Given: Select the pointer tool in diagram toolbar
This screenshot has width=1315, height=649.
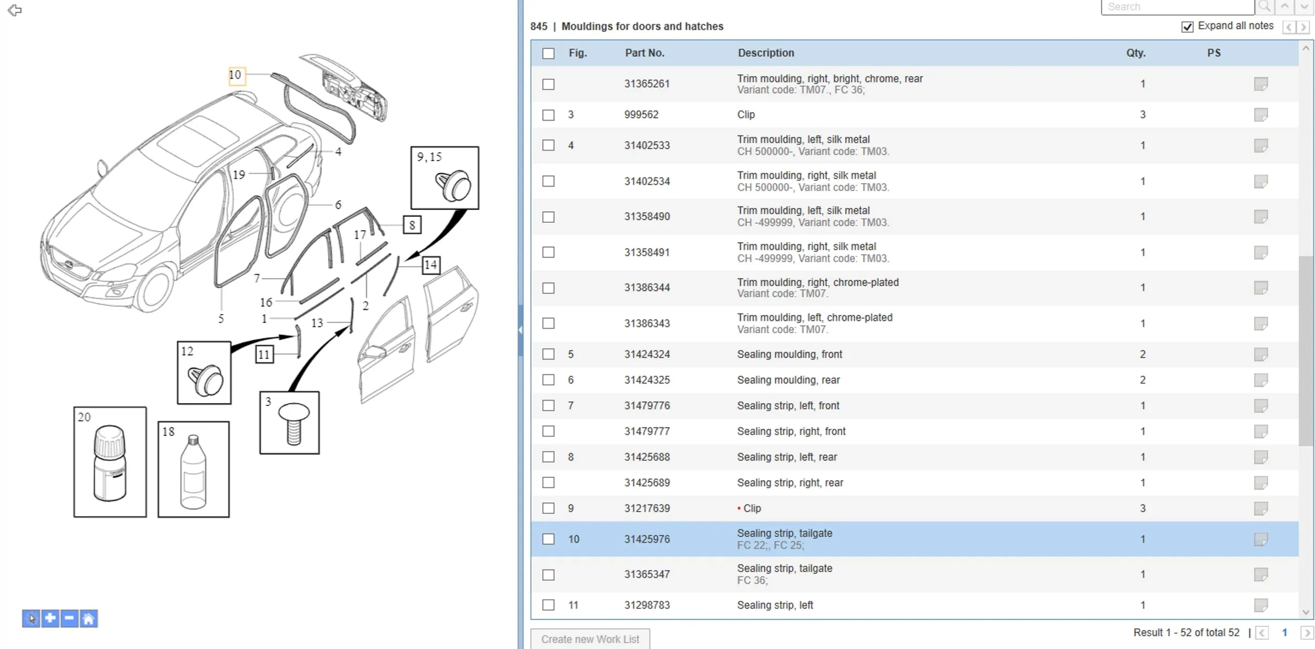Looking at the screenshot, I should [31, 618].
